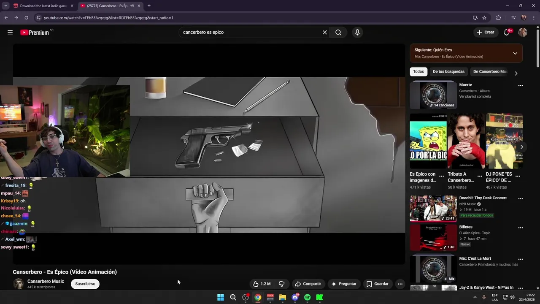Share the video via Compartir
The width and height of the screenshot is (540, 304).
pos(308,284)
